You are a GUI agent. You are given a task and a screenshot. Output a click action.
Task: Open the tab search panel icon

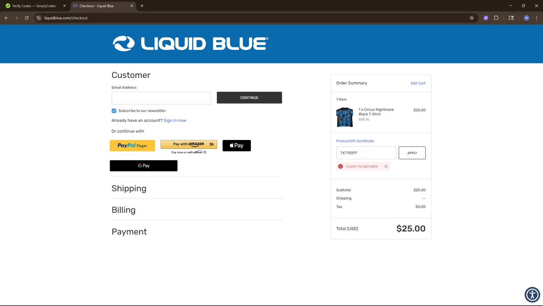click(x=511, y=18)
